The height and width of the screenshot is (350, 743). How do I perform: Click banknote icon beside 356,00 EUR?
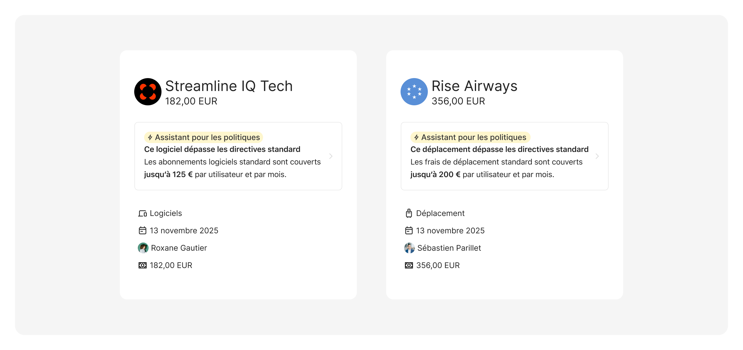point(409,265)
